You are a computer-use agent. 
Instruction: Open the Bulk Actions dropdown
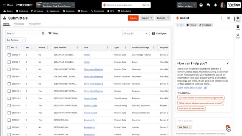[x=15, y=40]
